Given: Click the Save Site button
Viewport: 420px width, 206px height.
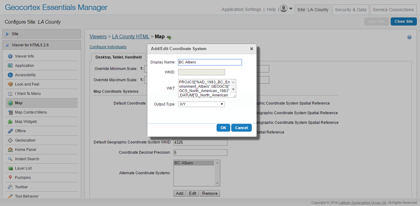Looking at the screenshot, I should pyautogui.click(x=377, y=21).
